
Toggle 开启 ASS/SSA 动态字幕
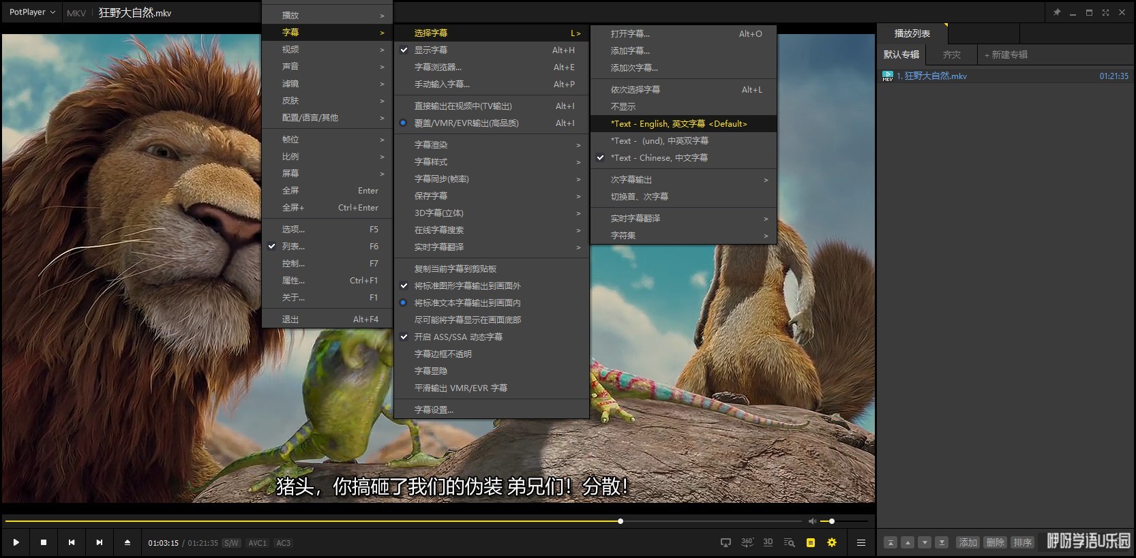pos(491,337)
